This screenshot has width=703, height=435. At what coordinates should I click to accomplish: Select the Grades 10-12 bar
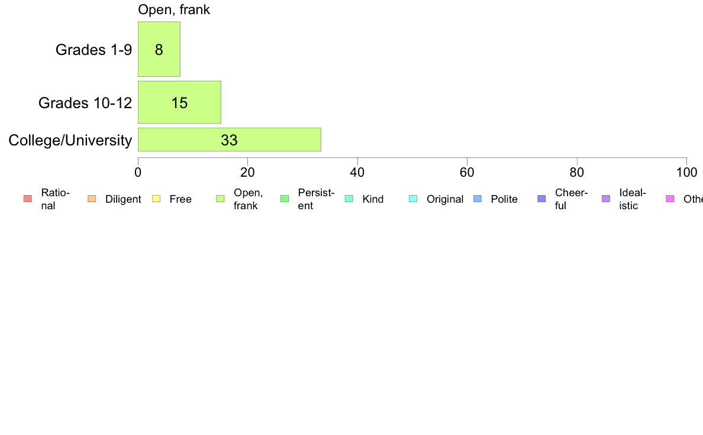coord(179,102)
